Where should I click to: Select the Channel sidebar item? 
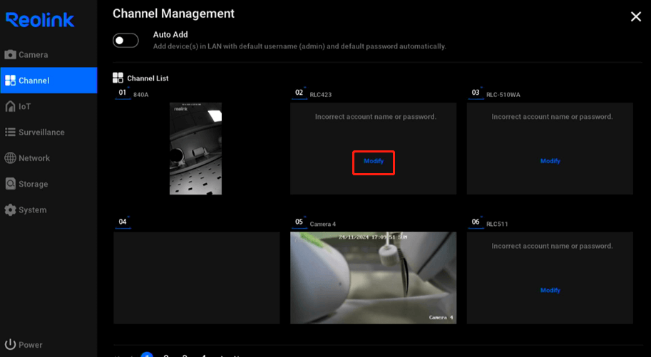[x=48, y=80]
